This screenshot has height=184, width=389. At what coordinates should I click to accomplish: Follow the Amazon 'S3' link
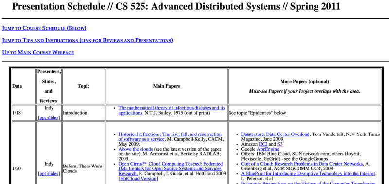(x=280, y=144)
